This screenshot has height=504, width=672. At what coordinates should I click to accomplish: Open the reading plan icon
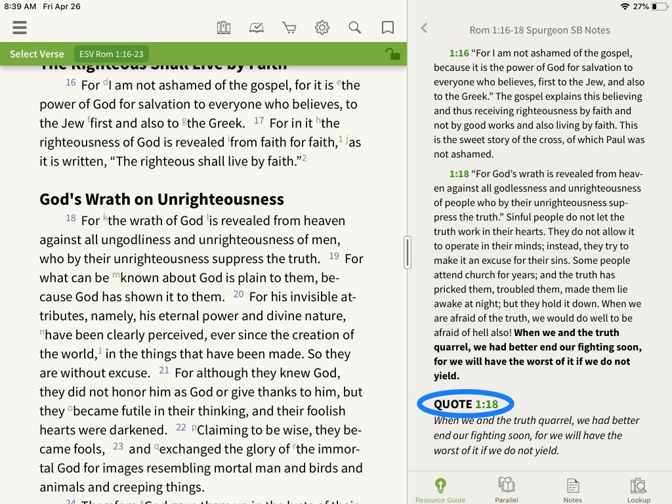pyautogui.click(x=257, y=28)
